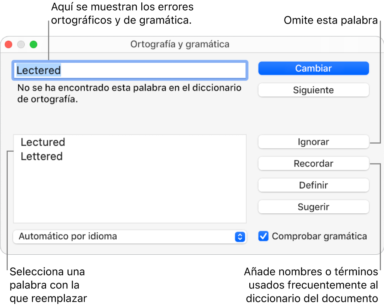The width and height of the screenshot is (384, 307).
Task: Add word to dictionary with Recordar
Action: pyautogui.click(x=314, y=163)
